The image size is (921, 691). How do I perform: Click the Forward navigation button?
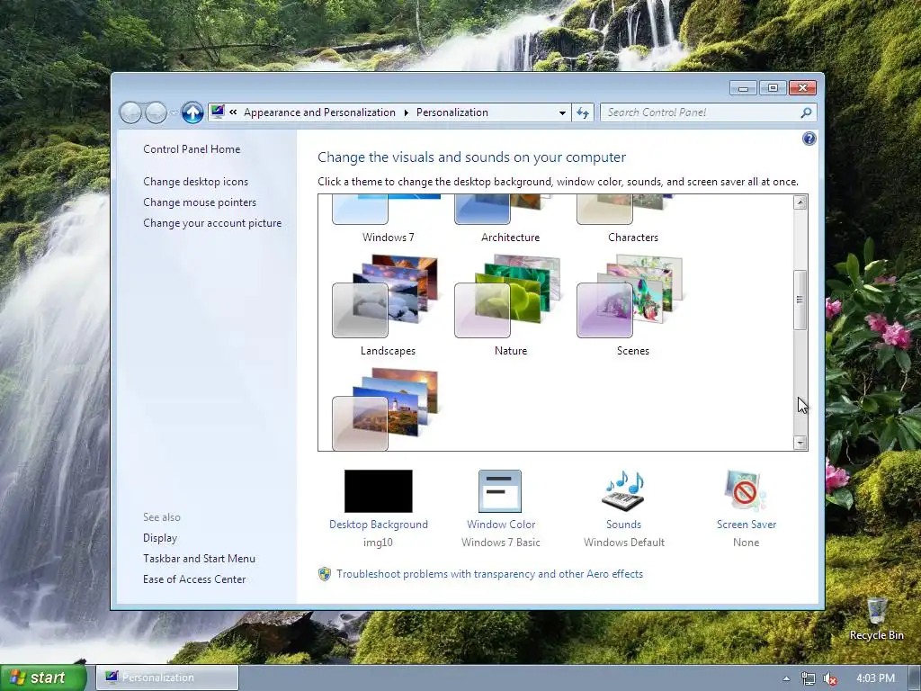156,112
